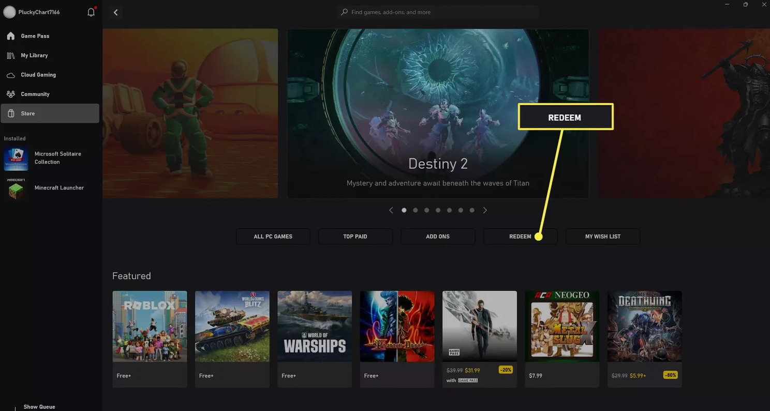Click the Cloud Gaming cloud icon
The height and width of the screenshot is (411, 770).
[x=10, y=75]
